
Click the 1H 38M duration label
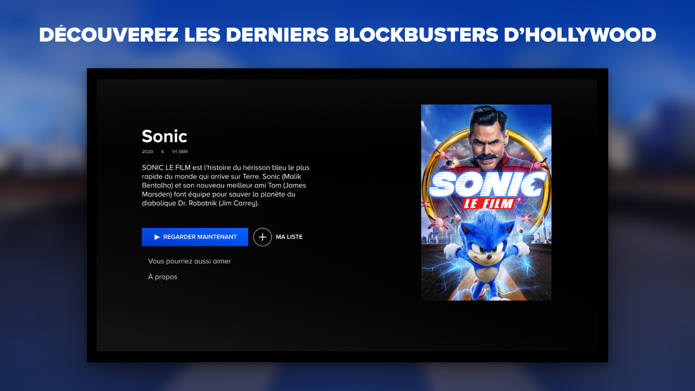click(x=180, y=152)
